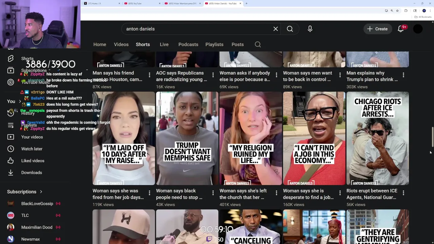Expand the Subscriptions section chevron
Screen dimensions: 434x244
(x=41, y=192)
